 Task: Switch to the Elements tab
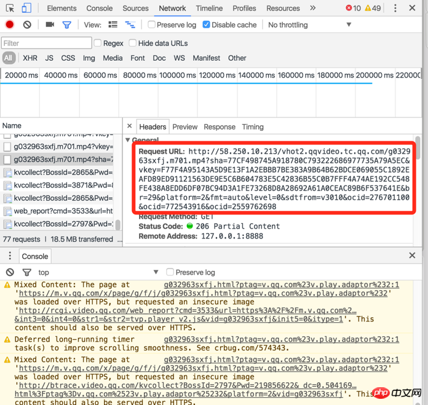pos(61,9)
